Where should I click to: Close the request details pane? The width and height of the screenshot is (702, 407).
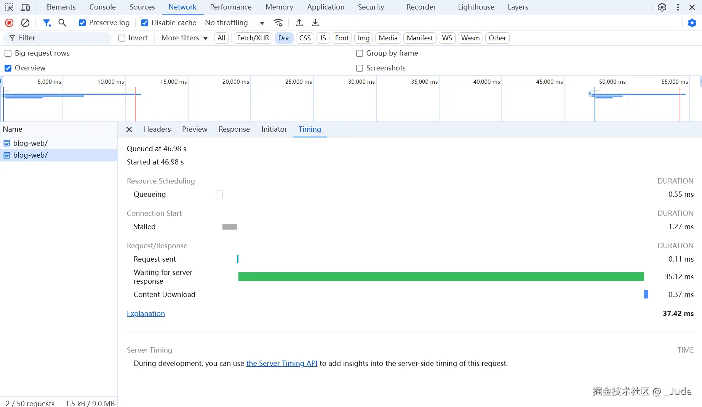129,129
